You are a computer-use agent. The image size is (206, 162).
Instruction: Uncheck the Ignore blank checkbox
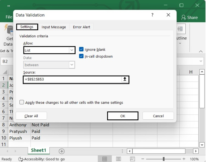coord(81,49)
